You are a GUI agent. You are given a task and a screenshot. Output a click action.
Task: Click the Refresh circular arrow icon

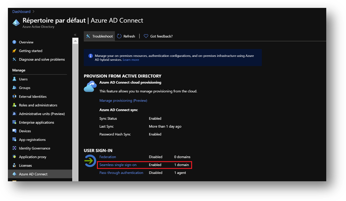(119, 36)
